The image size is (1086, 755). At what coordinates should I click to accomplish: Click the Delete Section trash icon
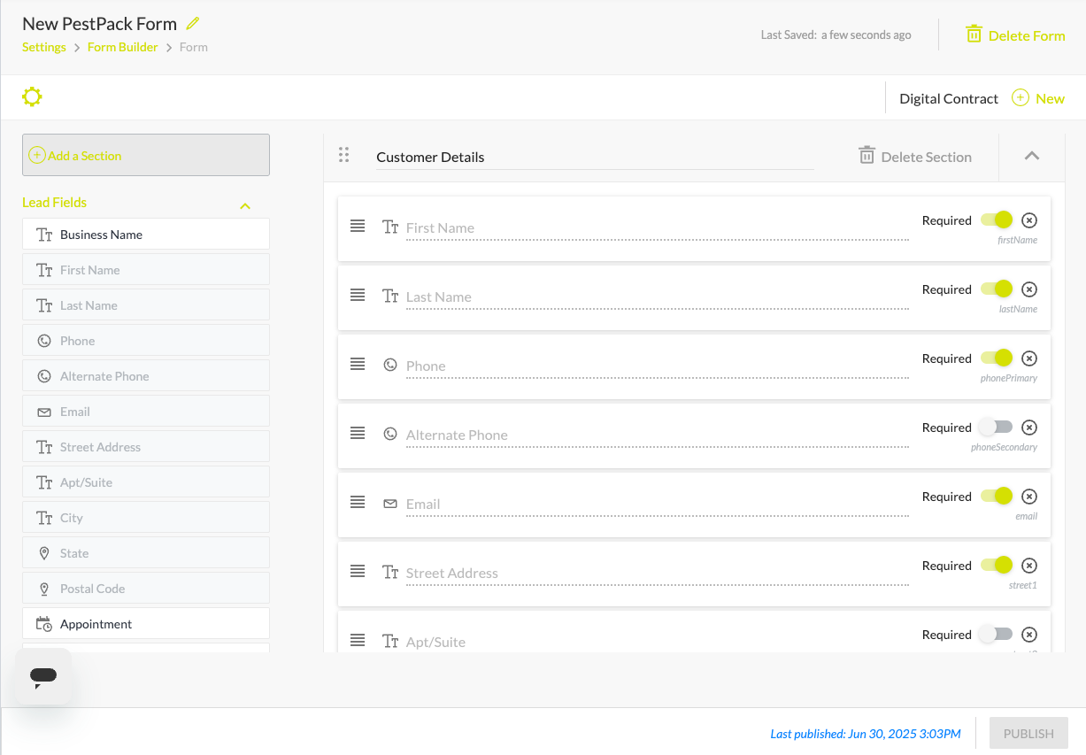coord(866,156)
